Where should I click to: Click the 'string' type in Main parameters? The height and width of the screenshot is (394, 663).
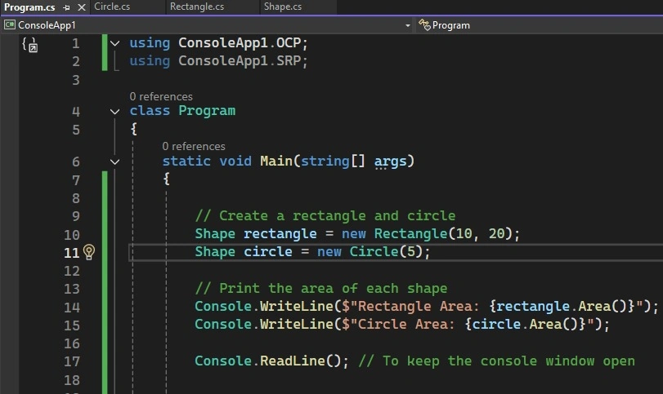click(x=325, y=162)
